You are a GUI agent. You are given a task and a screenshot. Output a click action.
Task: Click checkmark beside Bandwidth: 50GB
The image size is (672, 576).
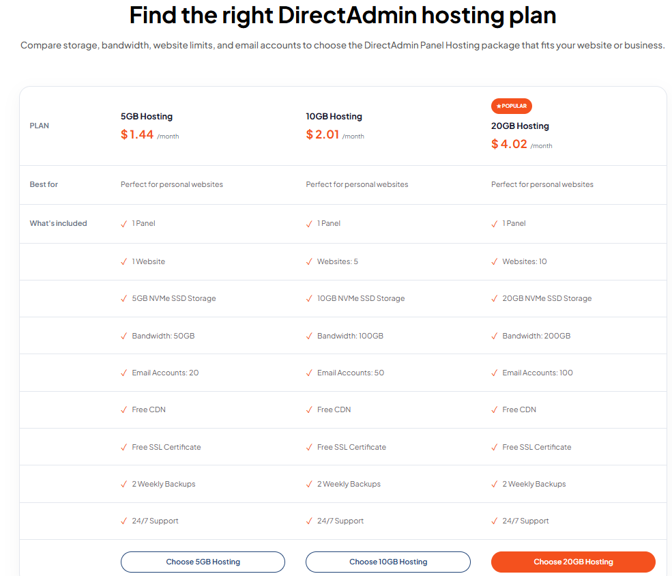tap(124, 336)
